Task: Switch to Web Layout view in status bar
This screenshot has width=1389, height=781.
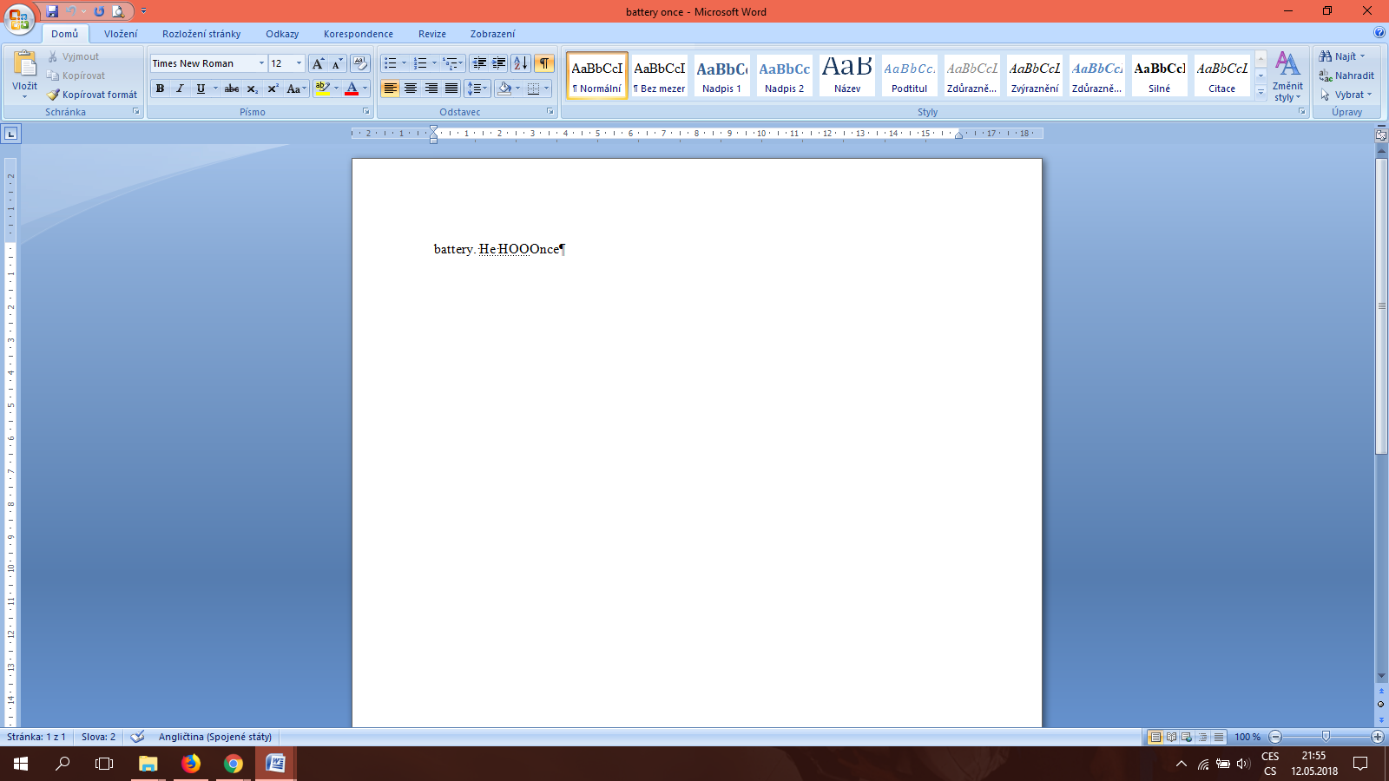Action: coord(1187,737)
